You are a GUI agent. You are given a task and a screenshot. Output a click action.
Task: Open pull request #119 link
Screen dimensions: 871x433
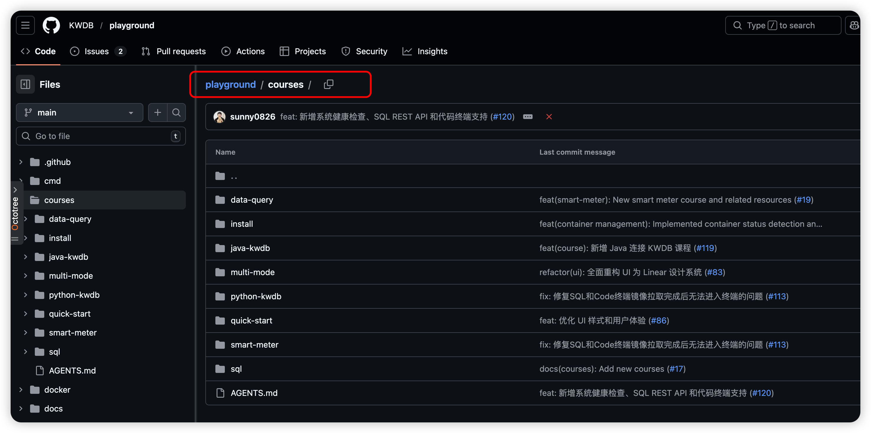coord(705,248)
